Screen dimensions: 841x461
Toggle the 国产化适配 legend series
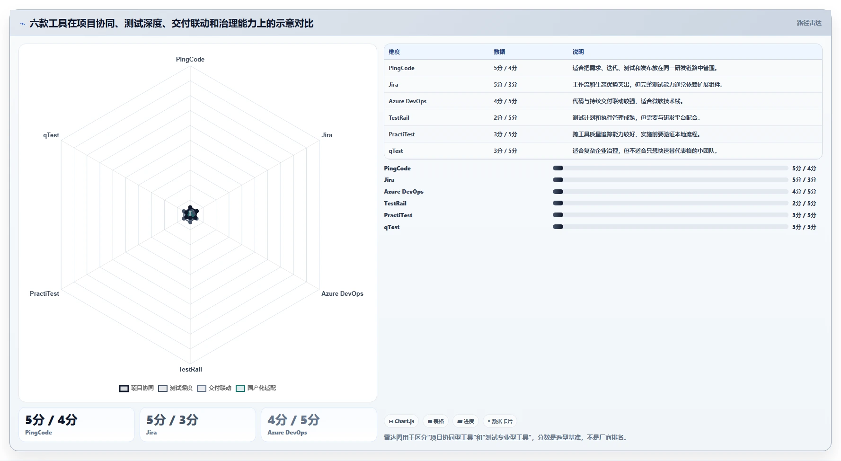(x=256, y=388)
